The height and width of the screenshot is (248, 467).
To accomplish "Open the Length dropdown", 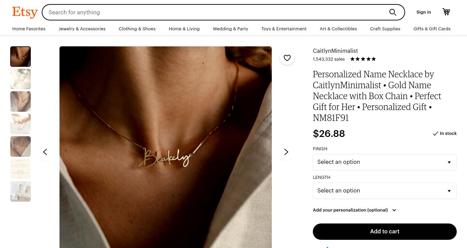I will pos(385,191).
